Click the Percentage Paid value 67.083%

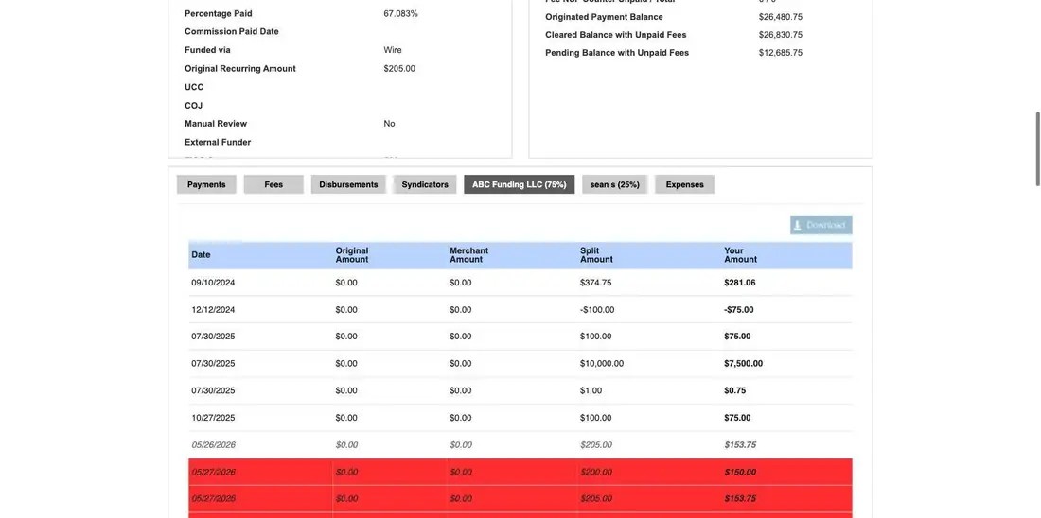(401, 14)
